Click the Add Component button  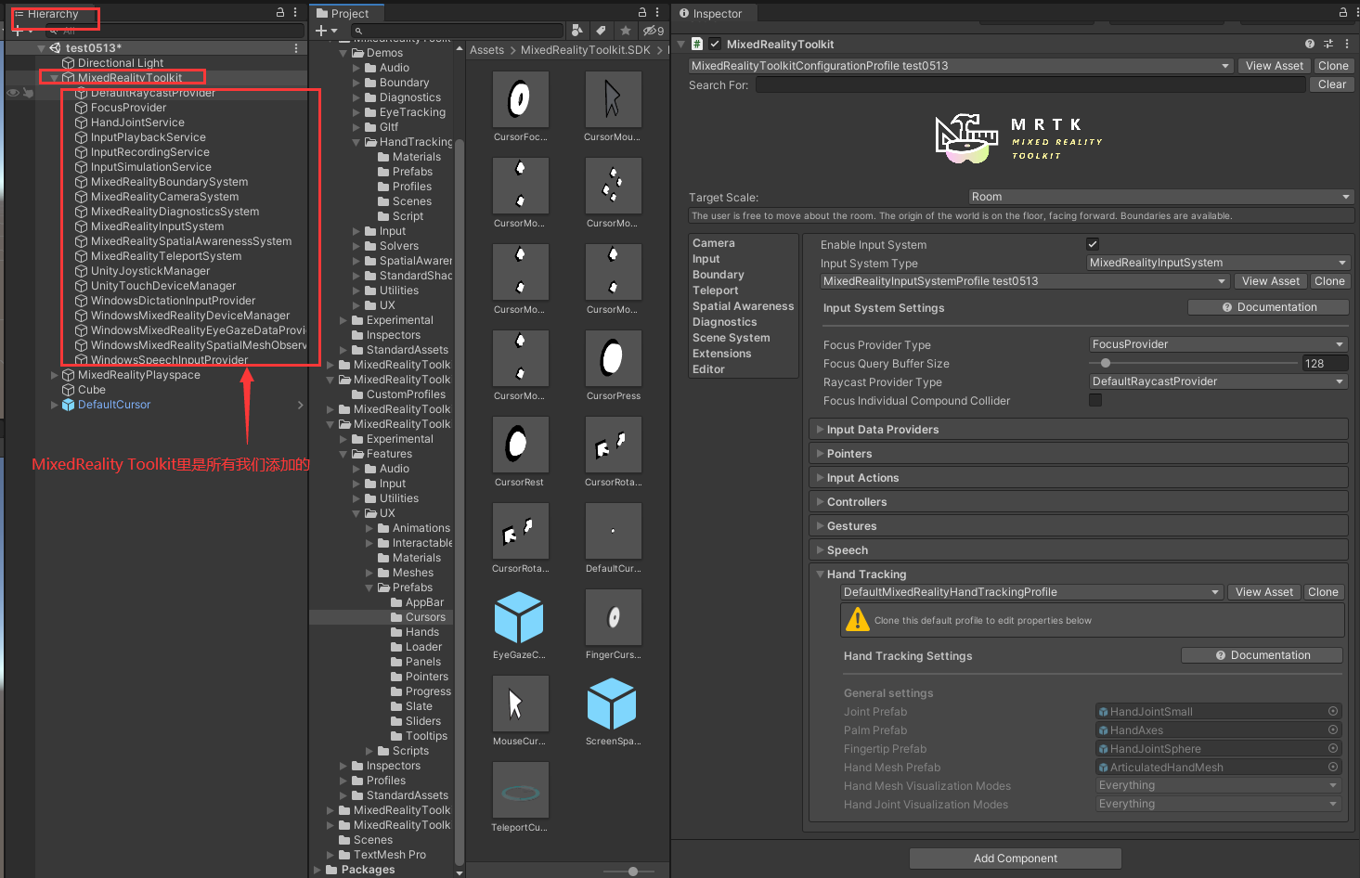(x=1014, y=858)
